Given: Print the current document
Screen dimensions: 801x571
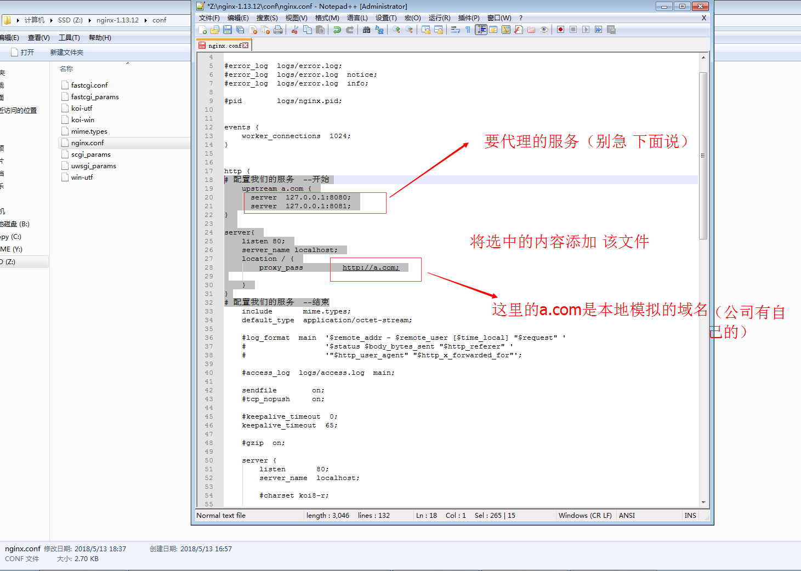Looking at the screenshot, I should (x=278, y=30).
